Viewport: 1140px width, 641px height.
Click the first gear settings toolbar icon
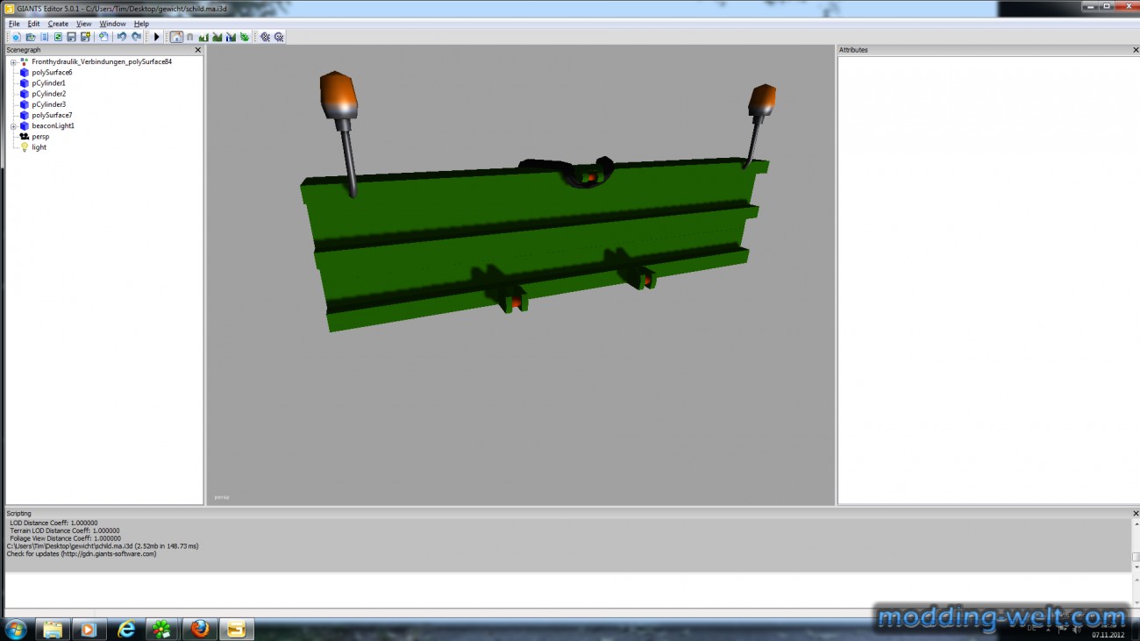coord(265,37)
